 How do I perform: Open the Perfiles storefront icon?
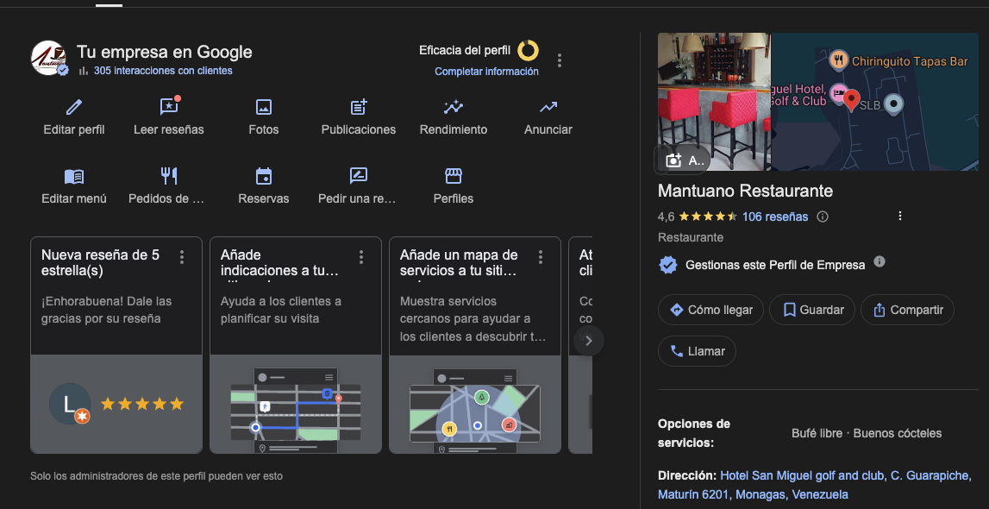[x=454, y=176]
